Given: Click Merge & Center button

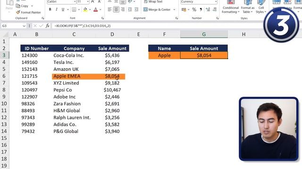Looking at the screenshot, I should coord(157,9).
